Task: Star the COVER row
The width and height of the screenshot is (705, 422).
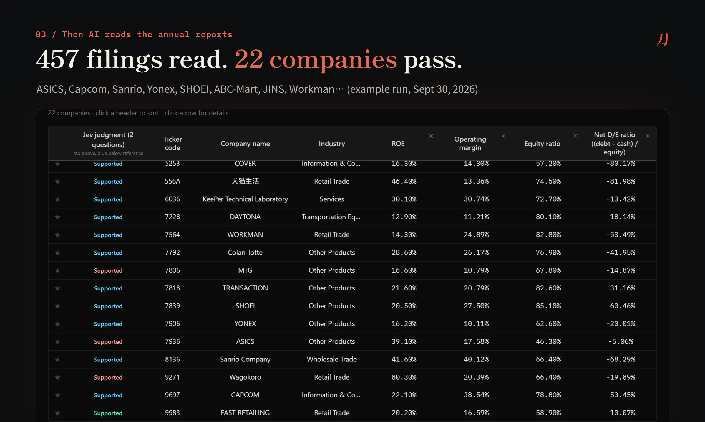Action: pos(57,164)
